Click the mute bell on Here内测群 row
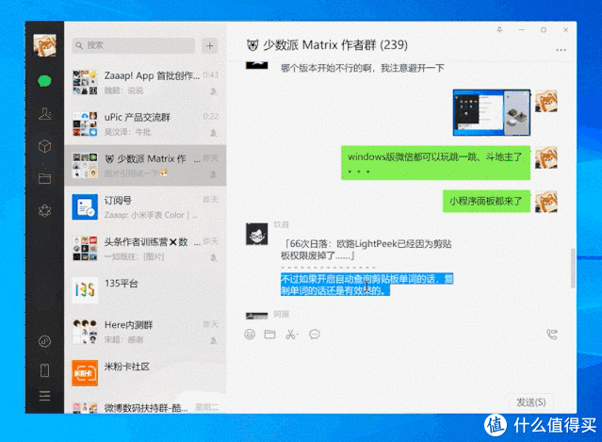The height and width of the screenshot is (442, 602). (214, 340)
